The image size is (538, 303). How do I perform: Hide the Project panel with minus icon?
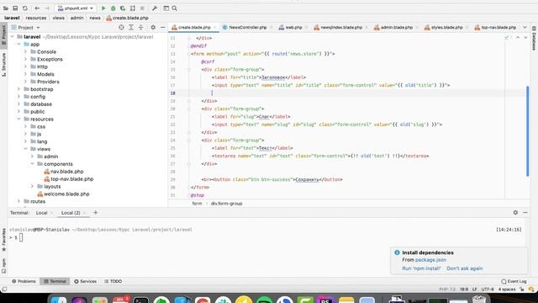pyautogui.click(x=162, y=28)
